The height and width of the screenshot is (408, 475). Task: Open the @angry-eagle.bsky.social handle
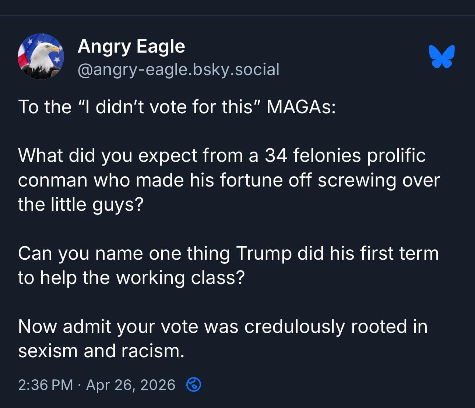coord(178,70)
